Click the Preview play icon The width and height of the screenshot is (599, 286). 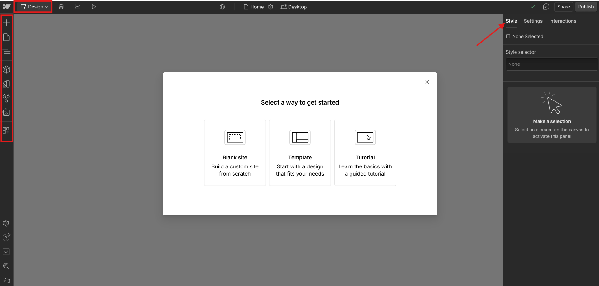point(94,7)
